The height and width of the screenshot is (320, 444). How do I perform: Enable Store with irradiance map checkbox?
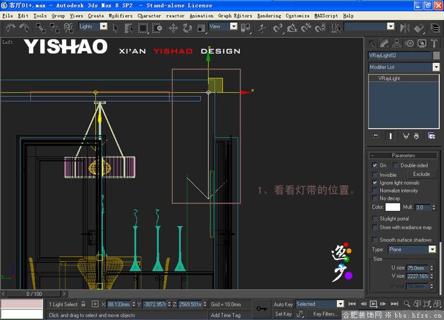coord(375,227)
